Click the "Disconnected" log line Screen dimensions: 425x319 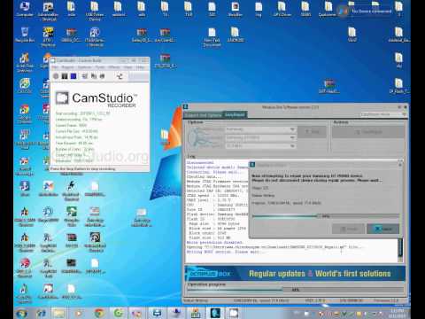(200, 162)
